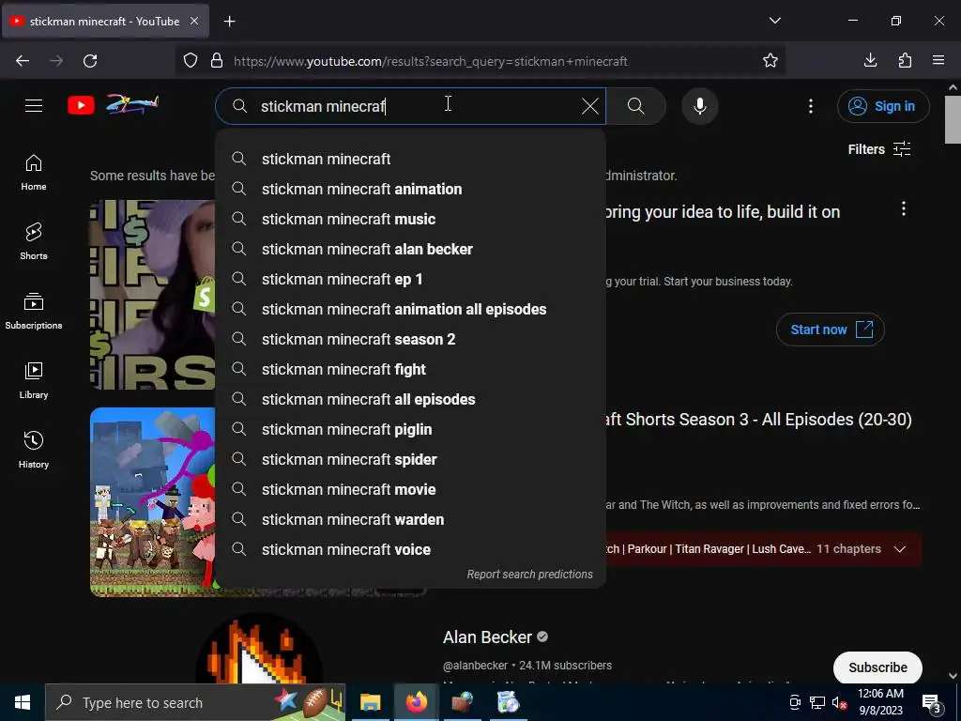961x721 pixels.
Task: Choose suggestion "stickman minecraft voice"
Action: (x=411, y=549)
